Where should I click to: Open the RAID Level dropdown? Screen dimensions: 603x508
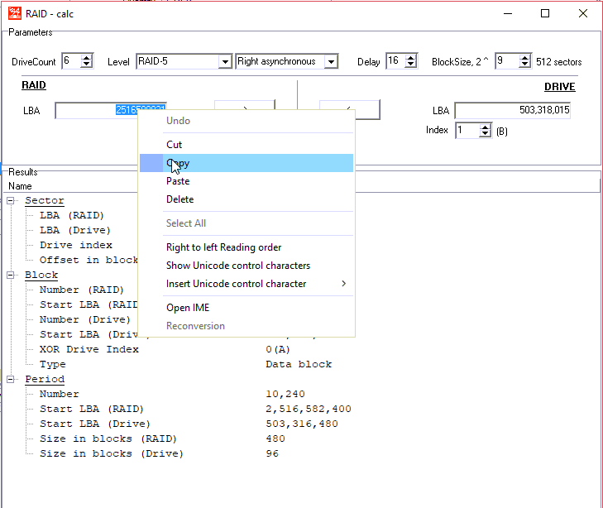tap(224, 62)
